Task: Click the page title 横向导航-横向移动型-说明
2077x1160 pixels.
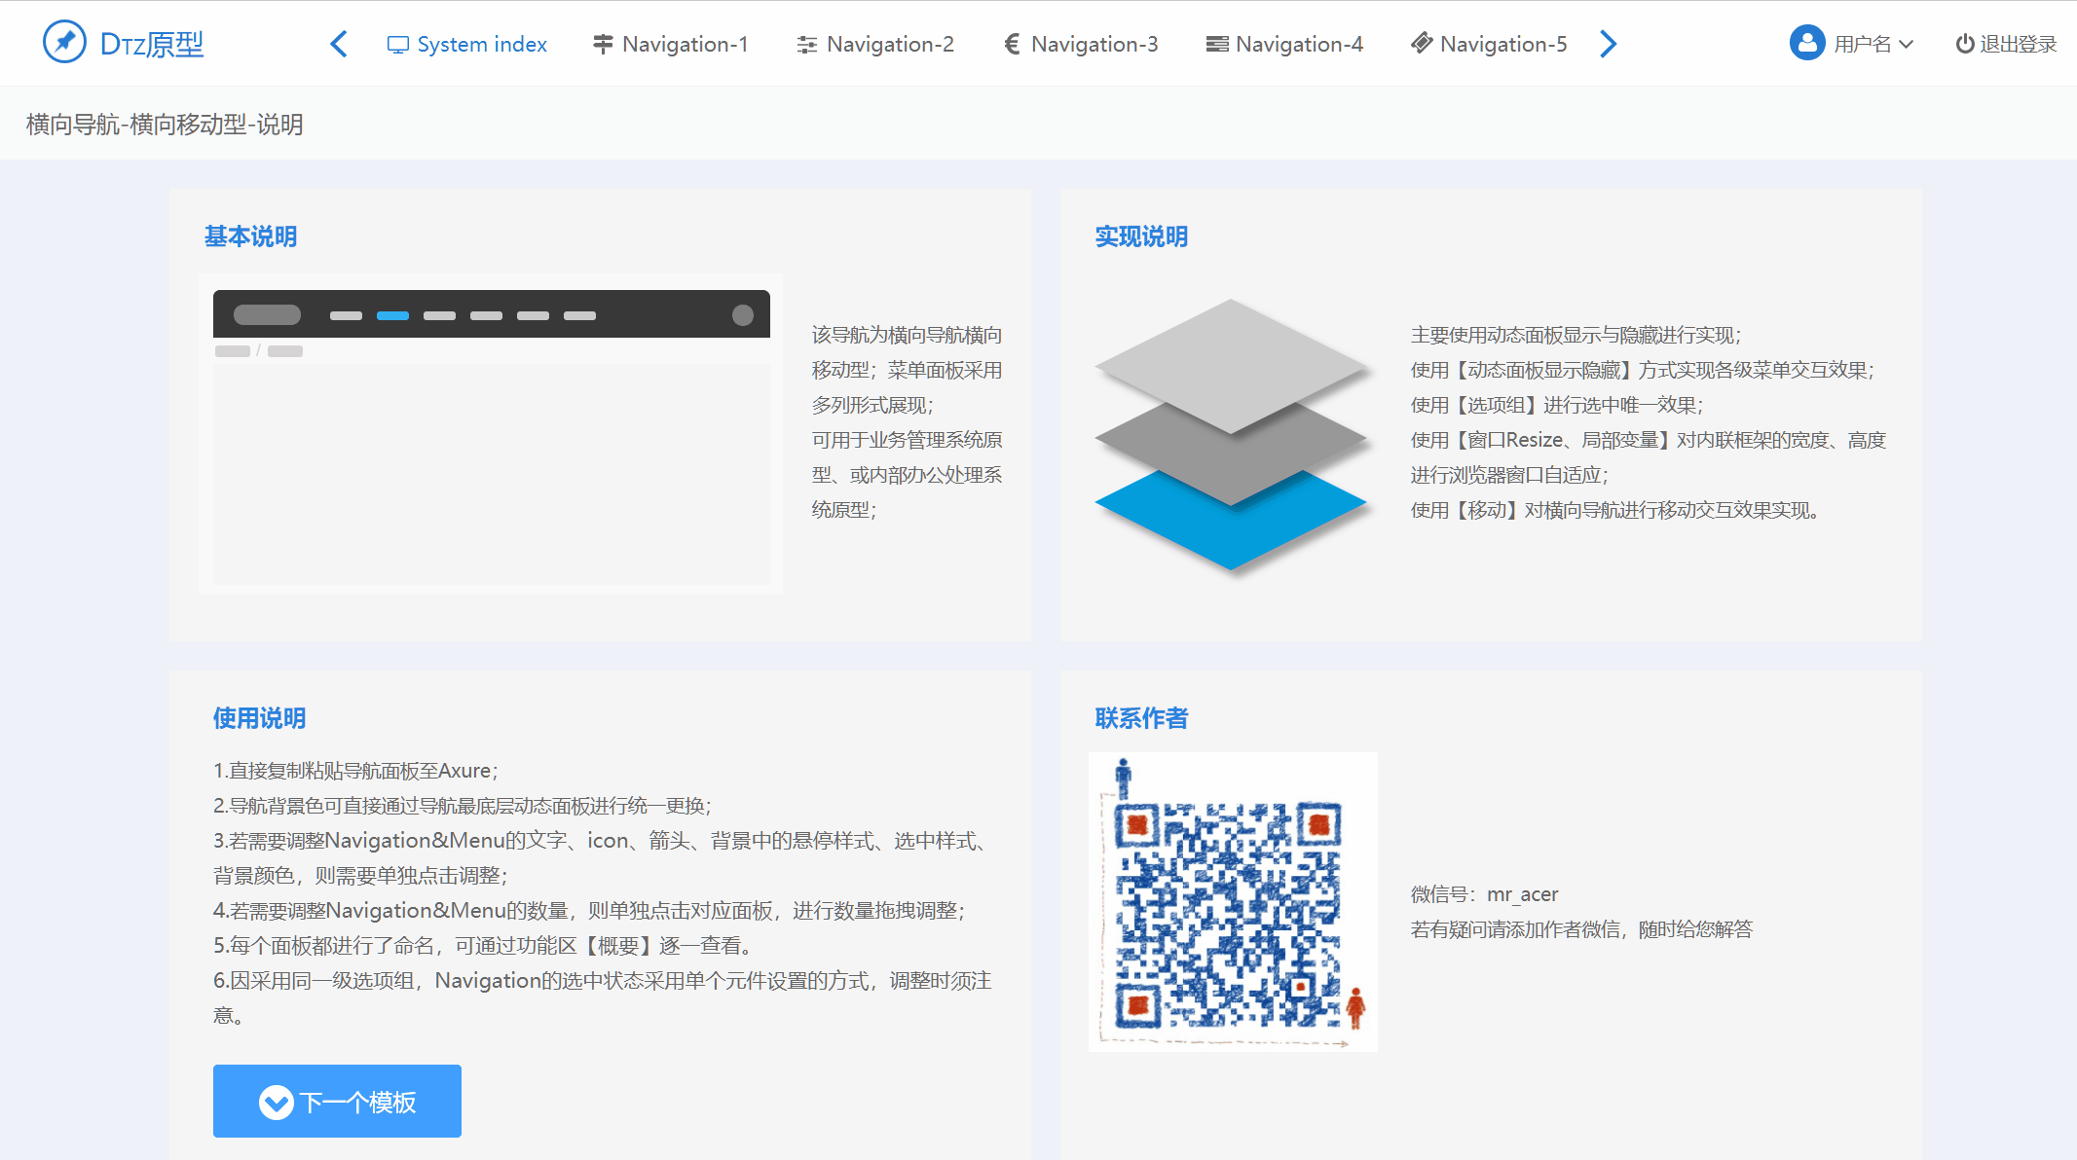Action: pyautogui.click(x=165, y=125)
